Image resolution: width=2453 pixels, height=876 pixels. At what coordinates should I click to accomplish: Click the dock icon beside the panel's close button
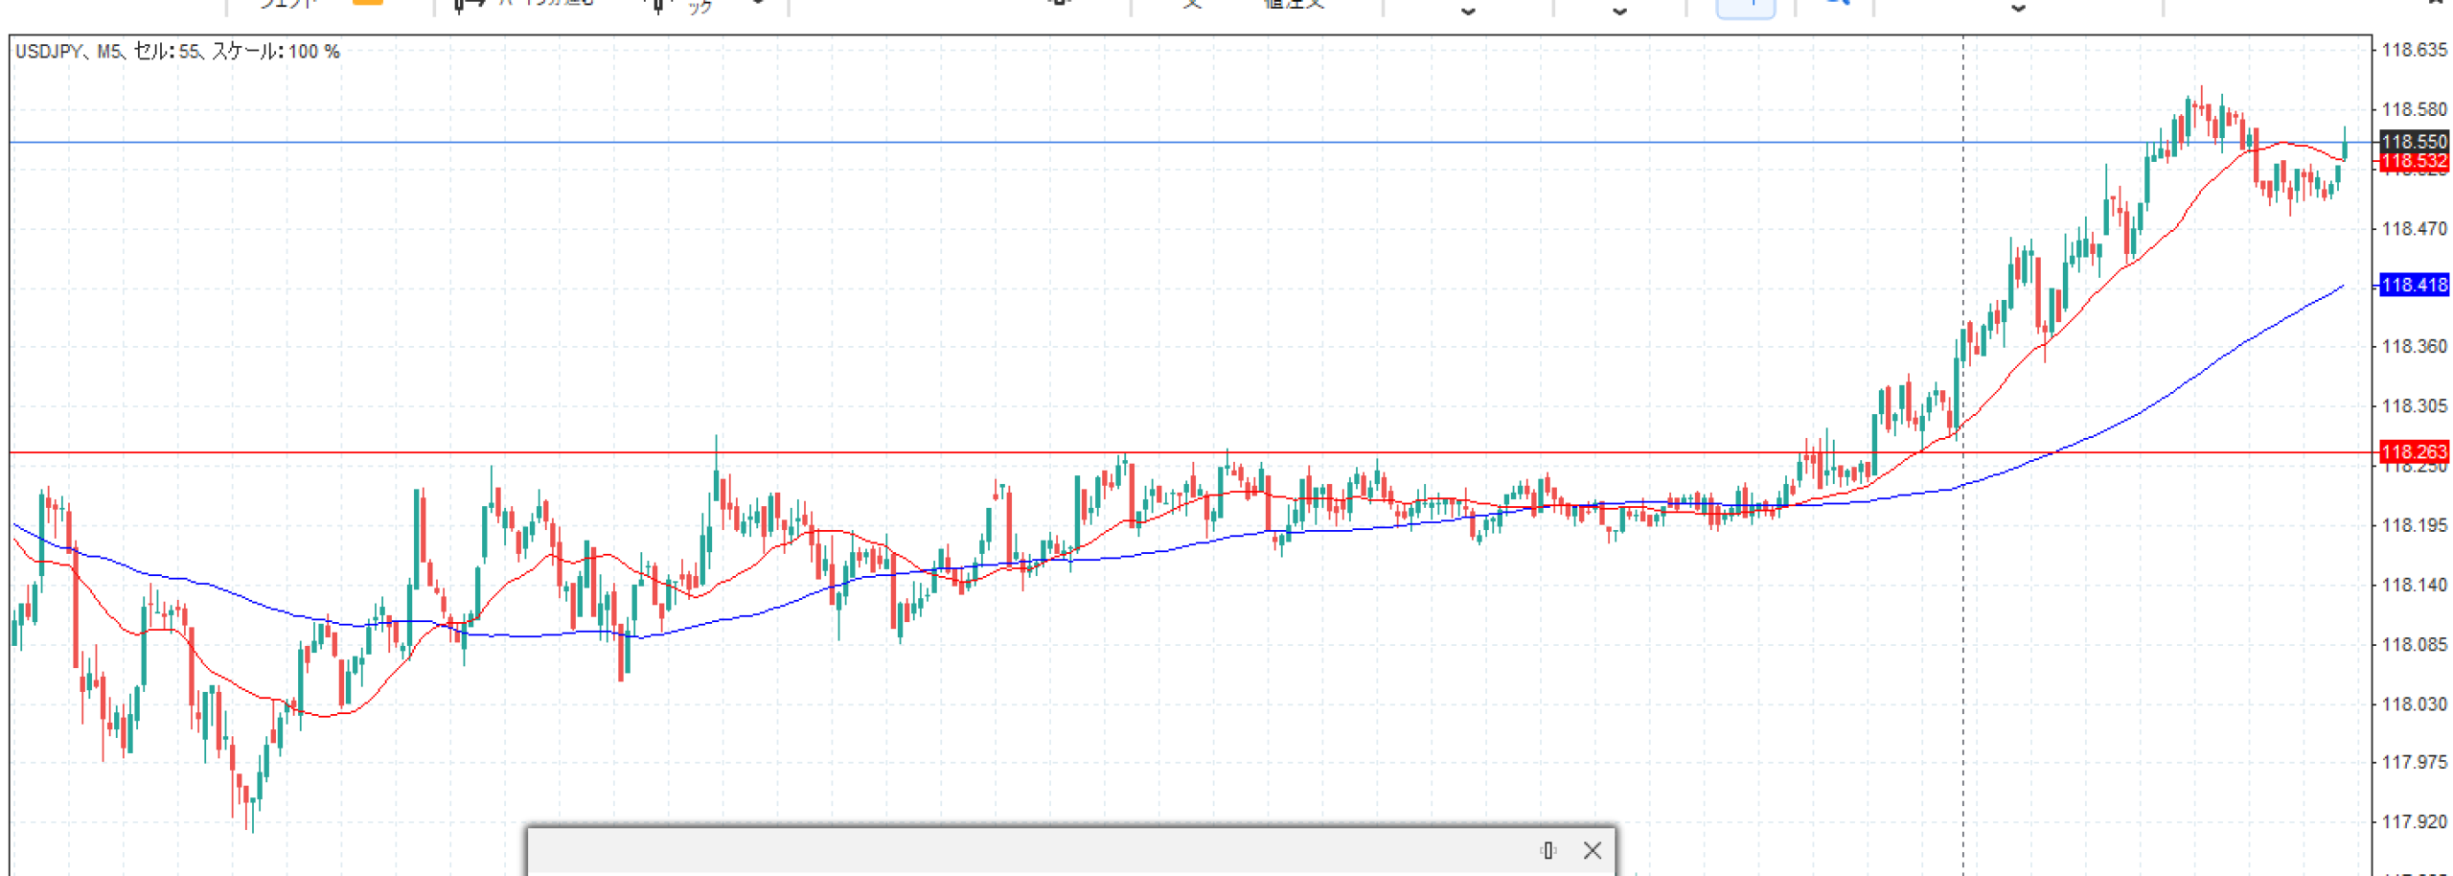pyautogui.click(x=1547, y=850)
